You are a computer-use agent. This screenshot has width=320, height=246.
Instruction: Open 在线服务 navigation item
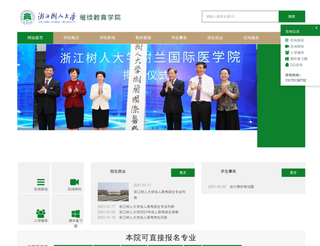point(251,38)
